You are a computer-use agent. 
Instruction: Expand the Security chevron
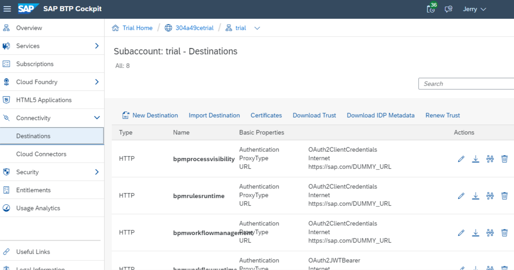[x=97, y=172]
